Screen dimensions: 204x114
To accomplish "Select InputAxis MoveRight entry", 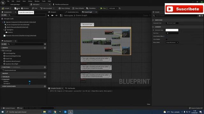I will [12, 64].
